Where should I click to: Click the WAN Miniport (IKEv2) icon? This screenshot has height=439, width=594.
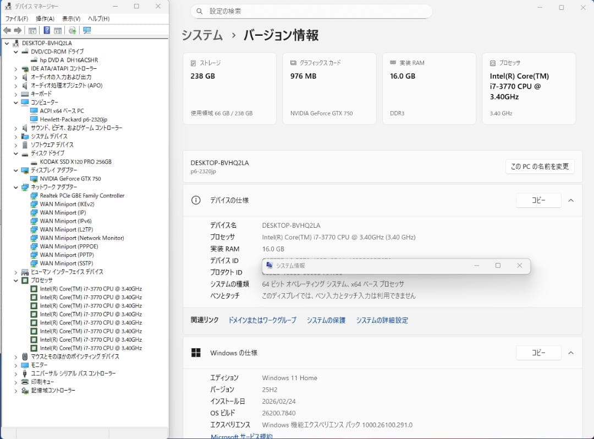(x=34, y=204)
